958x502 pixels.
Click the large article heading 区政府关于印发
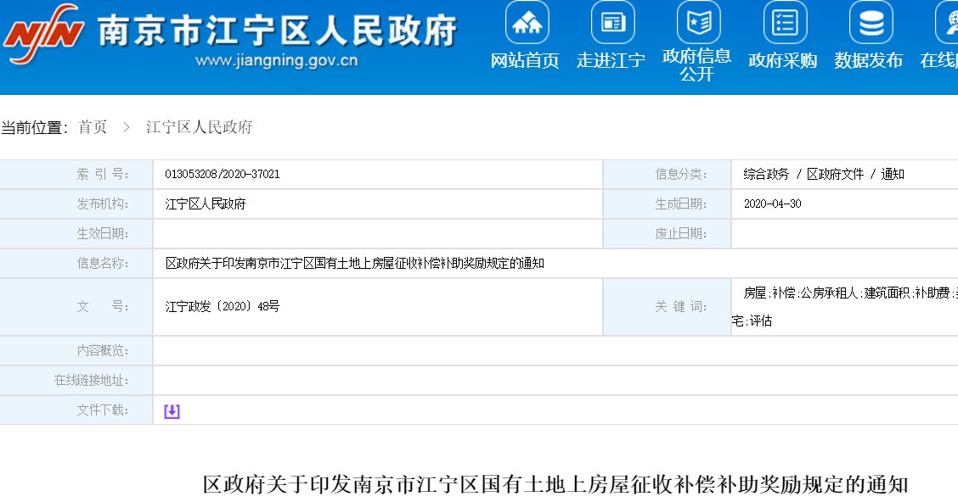pyautogui.click(x=555, y=485)
